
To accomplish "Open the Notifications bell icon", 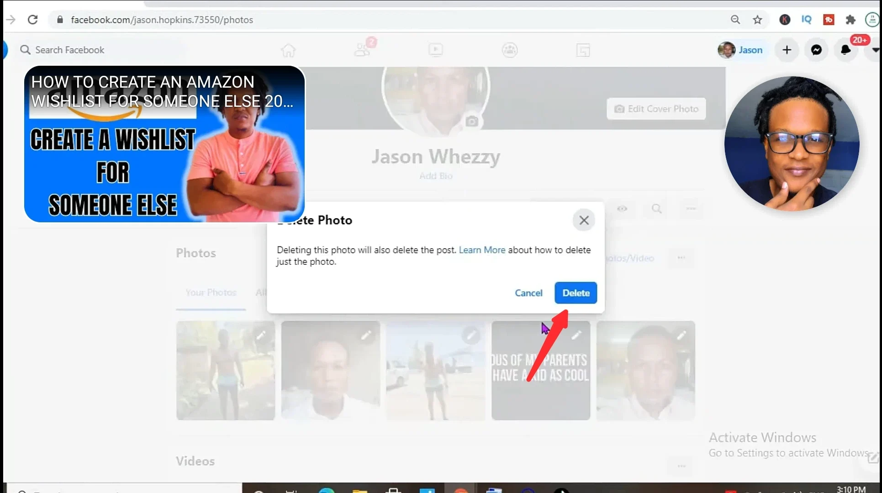I will pyautogui.click(x=845, y=50).
